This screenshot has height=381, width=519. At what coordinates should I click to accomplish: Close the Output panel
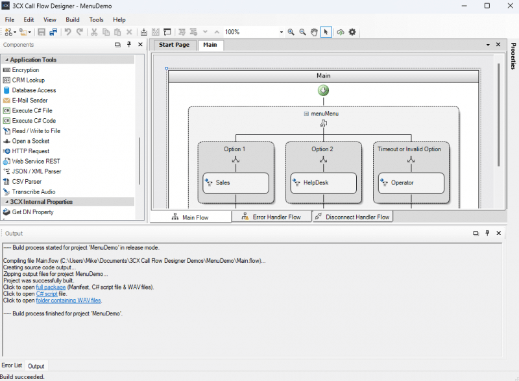tap(498, 233)
